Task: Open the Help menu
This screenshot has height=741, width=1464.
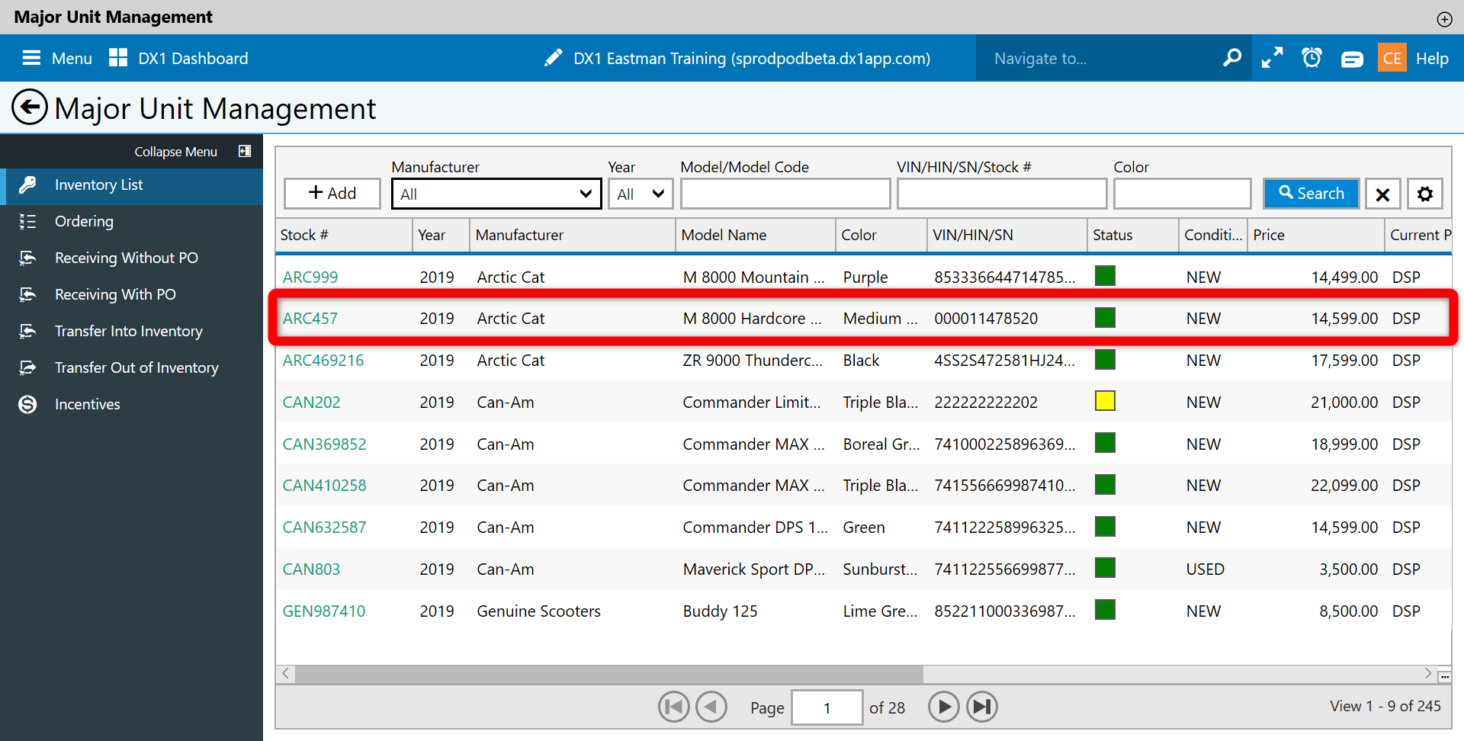Action: pos(1432,59)
